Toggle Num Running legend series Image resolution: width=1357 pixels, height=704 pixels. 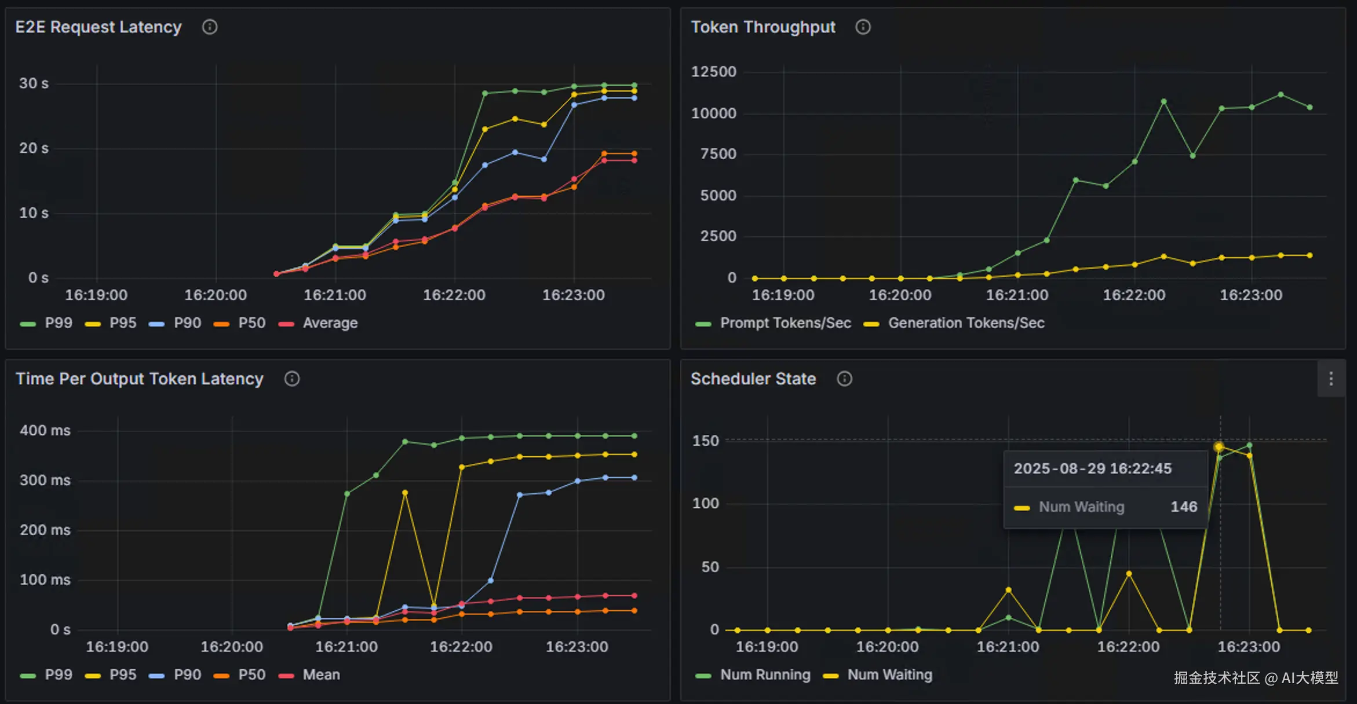click(765, 675)
